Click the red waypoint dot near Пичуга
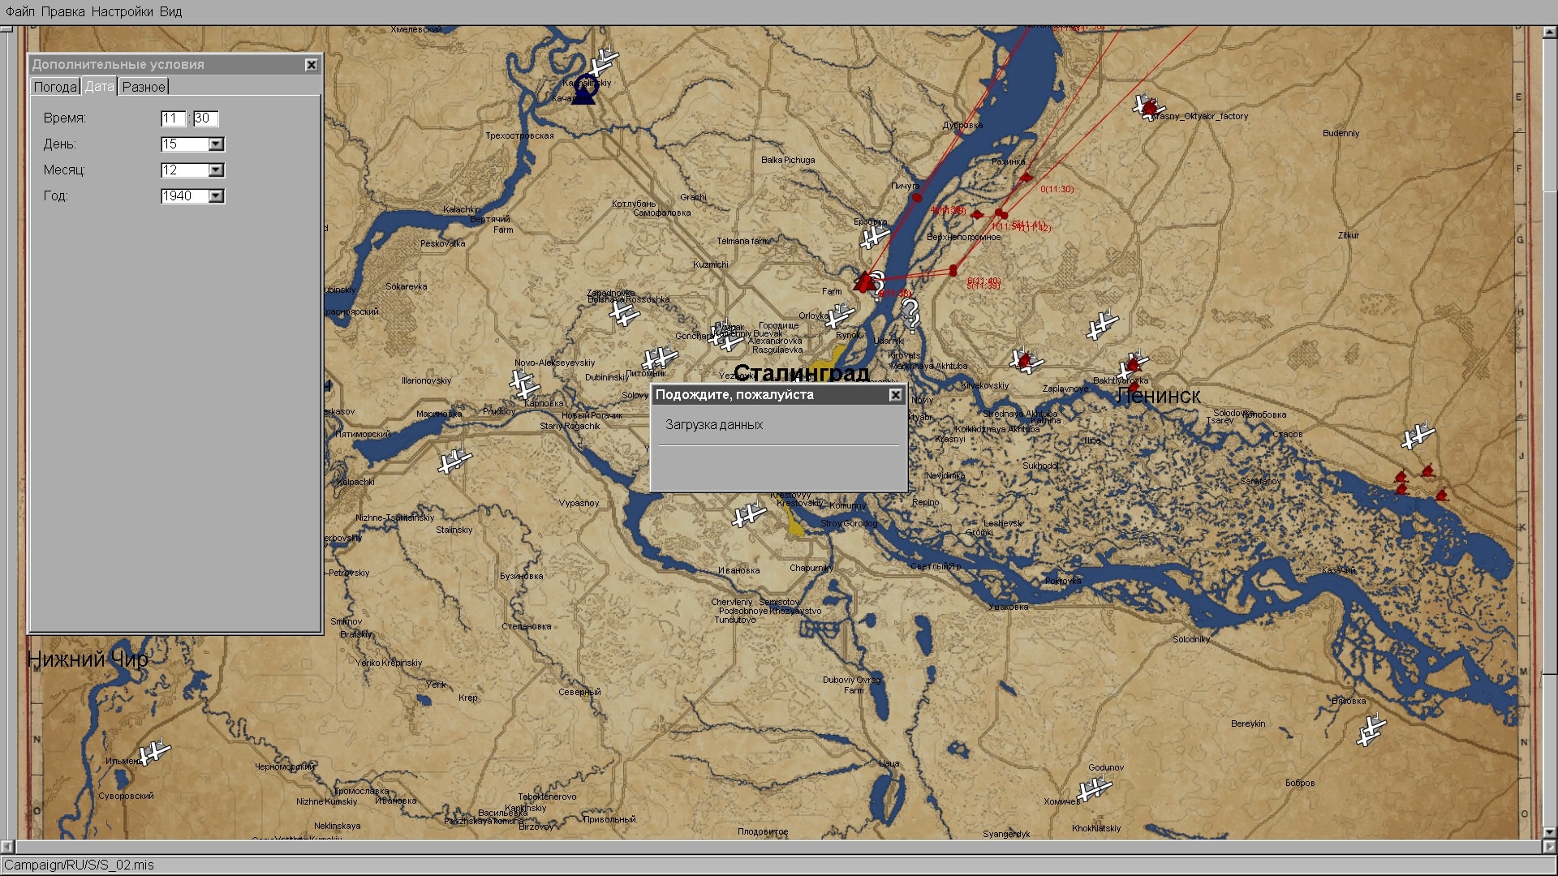Viewport: 1558px width, 876px height. click(917, 197)
